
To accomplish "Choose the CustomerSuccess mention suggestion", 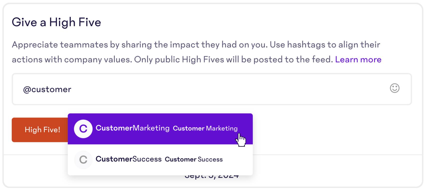I will coord(160,160).
